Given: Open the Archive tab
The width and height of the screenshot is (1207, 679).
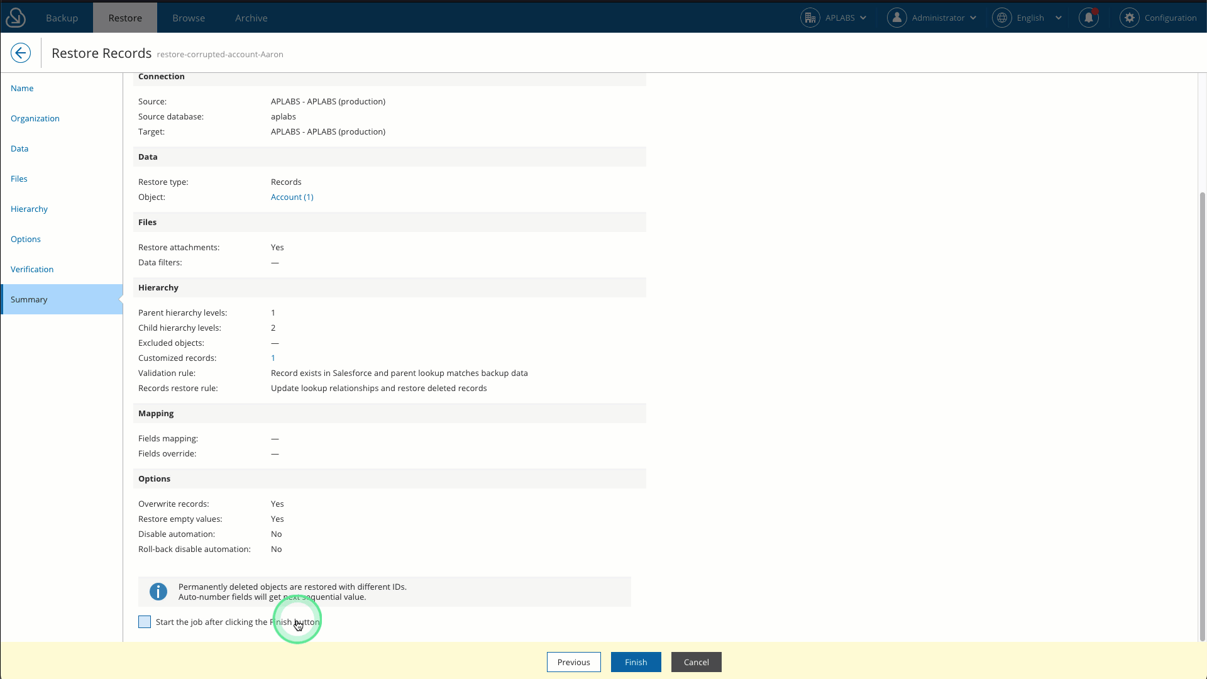Looking at the screenshot, I should click(251, 18).
